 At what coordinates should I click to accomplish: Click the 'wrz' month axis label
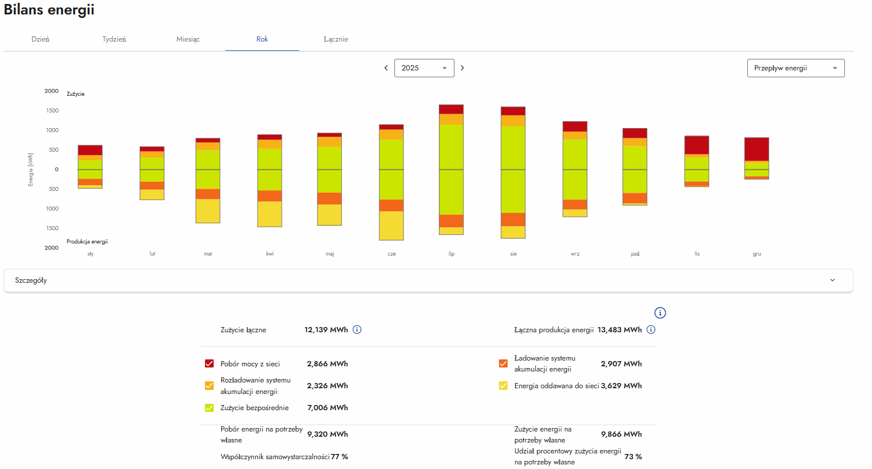575,254
